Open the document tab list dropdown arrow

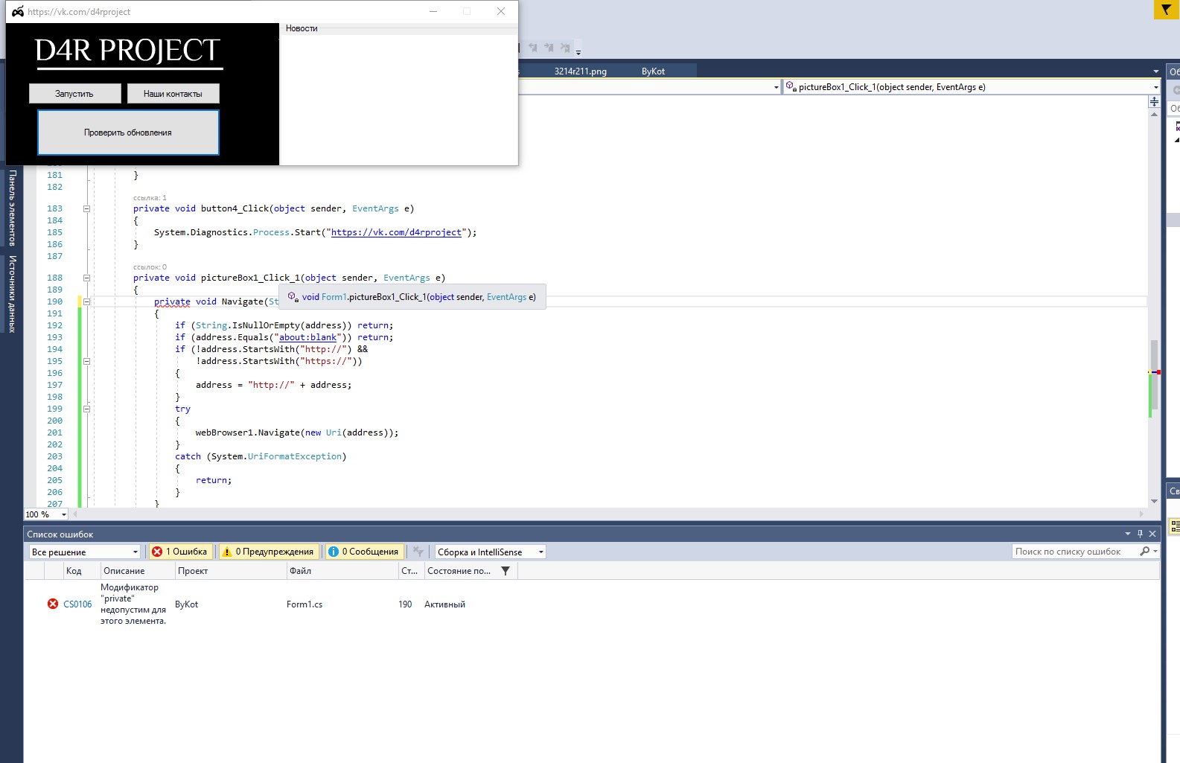tap(1155, 71)
